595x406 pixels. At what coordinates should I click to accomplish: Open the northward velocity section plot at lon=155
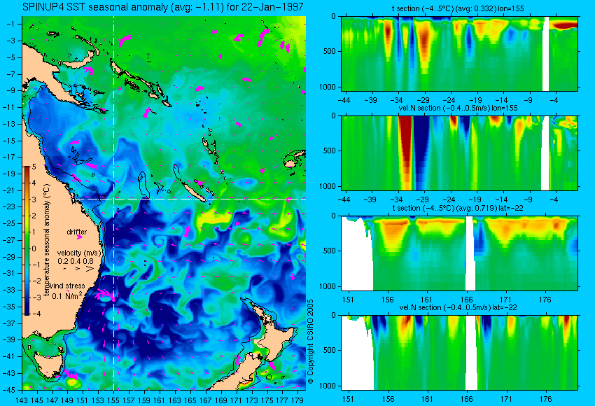click(460, 153)
